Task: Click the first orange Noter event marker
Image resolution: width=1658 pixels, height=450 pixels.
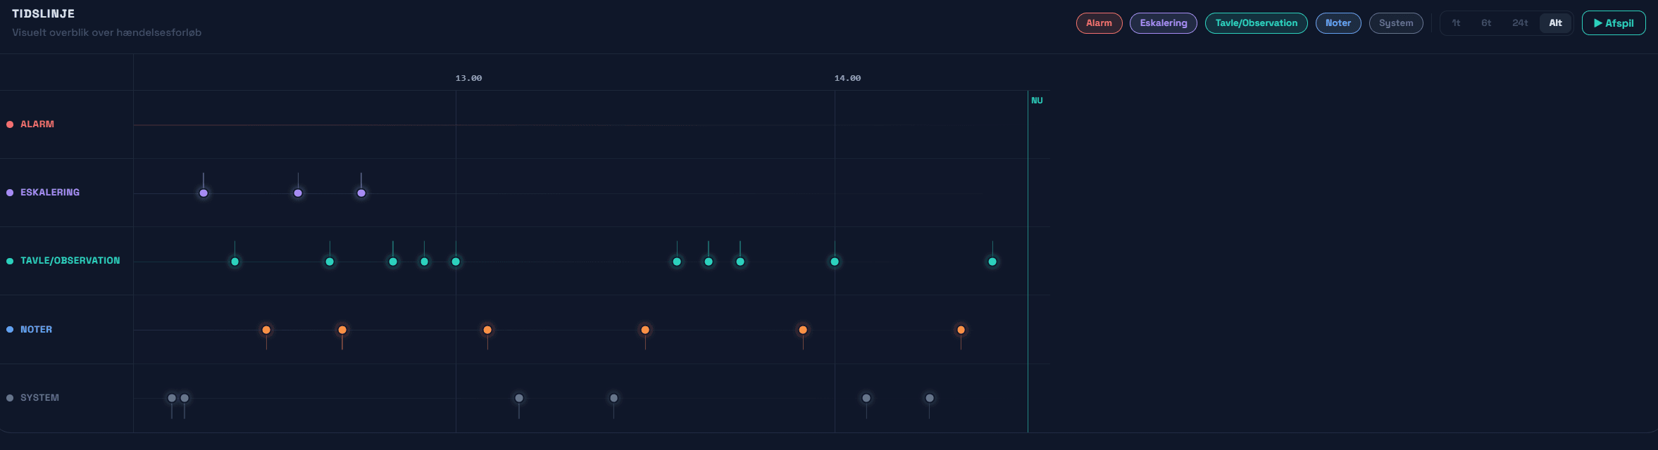Action: click(x=266, y=330)
